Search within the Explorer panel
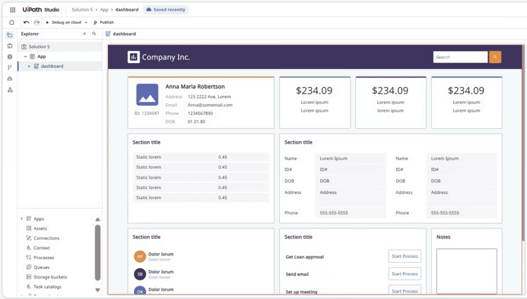The height and width of the screenshot is (299, 527). click(x=94, y=34)
